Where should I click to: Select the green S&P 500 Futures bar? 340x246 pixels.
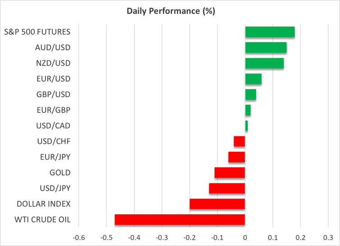(270, 32)
